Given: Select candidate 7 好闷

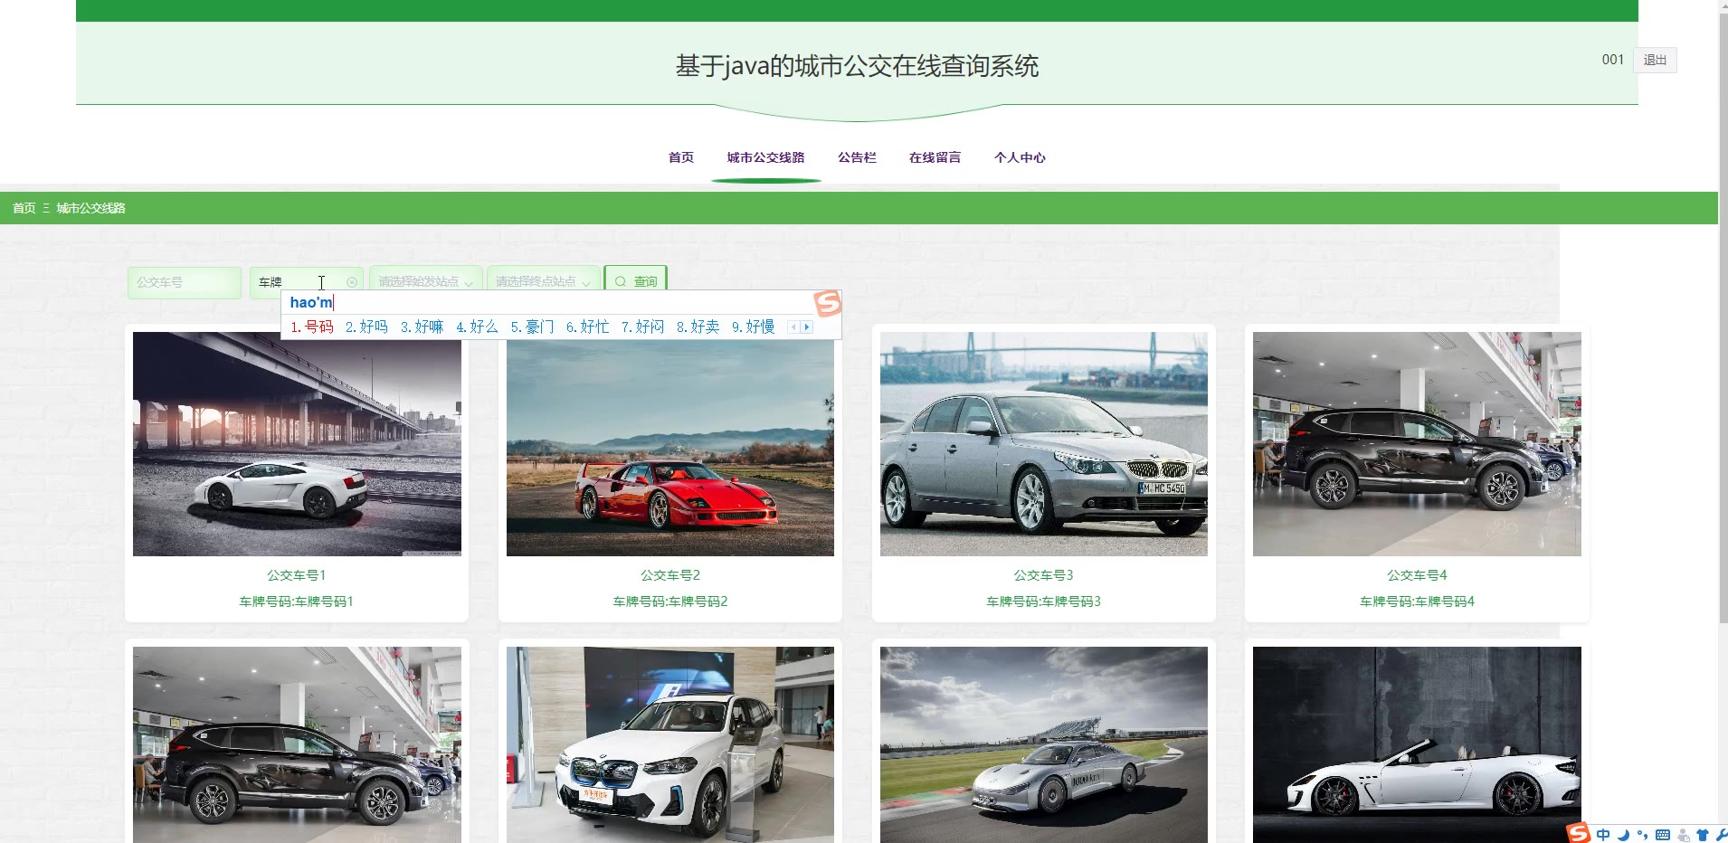Looking at the screenshot, I should [x=642, y=327].
